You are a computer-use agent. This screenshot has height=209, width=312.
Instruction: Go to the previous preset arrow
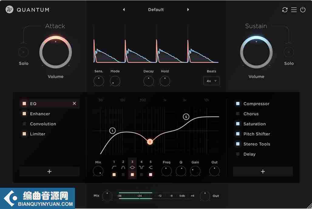(x=124, y=9)
